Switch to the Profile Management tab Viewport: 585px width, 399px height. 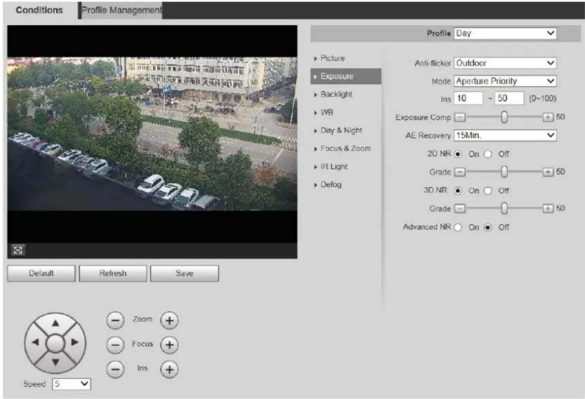pyautogui.click(x=121, y=10)
